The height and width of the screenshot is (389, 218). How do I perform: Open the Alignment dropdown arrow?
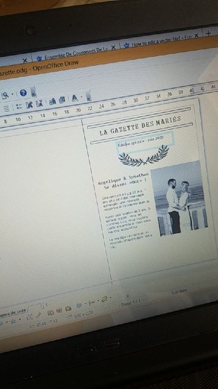click(x=98, y=300)
